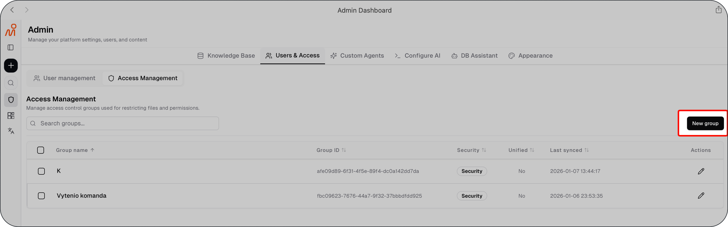Viewport: 728px width, 227px height.
Task: Check the box for group K
Action: (x=41, y=171)
